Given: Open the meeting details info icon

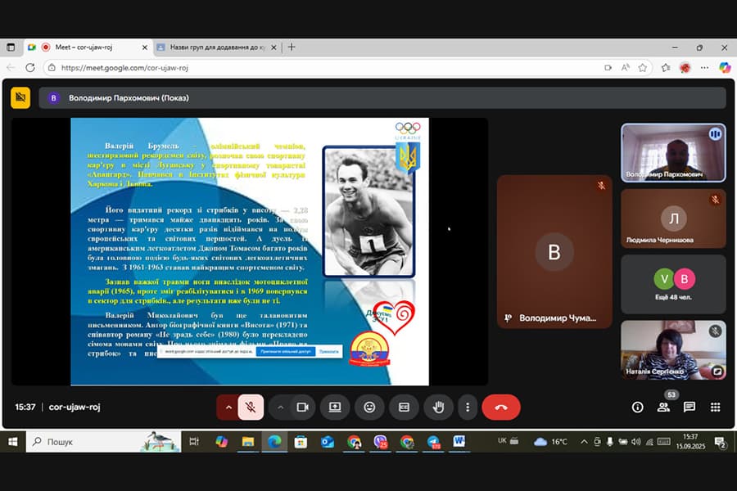Looking at the screenshot, I should tap(637, 407).
